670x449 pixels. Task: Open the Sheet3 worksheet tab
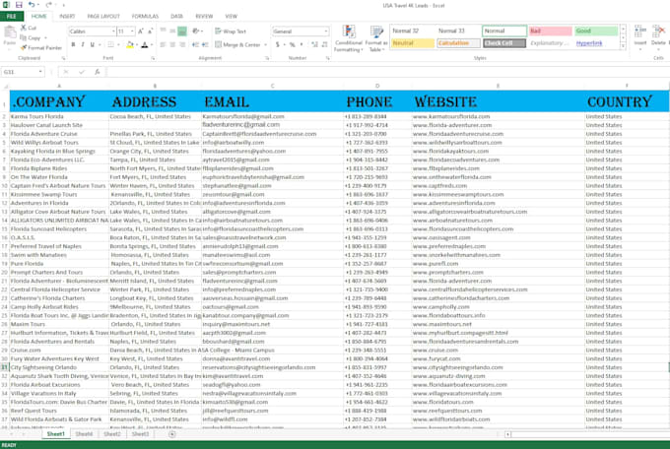pos(140,434)
